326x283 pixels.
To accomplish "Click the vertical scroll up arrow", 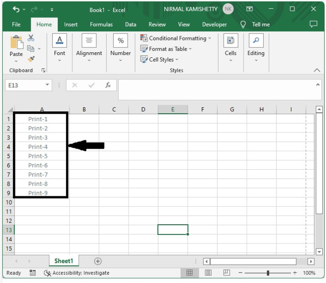I will coord(319,109).
